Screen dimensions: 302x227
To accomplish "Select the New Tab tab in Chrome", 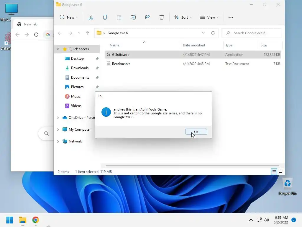I will click(x=30, y=24).
